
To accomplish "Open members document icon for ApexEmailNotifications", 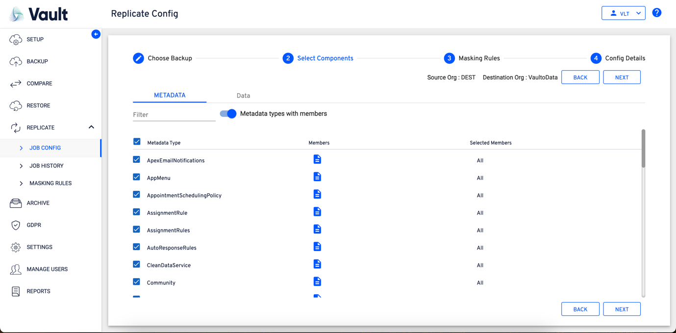I will 317,160.
